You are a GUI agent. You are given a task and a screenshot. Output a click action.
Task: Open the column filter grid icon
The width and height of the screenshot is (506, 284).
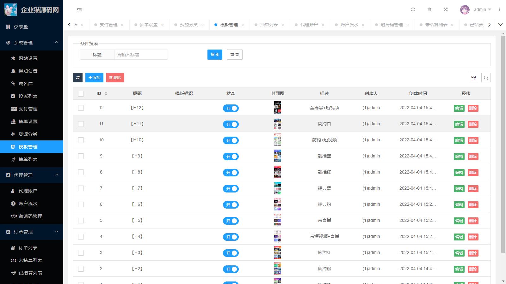coord(473,78)
